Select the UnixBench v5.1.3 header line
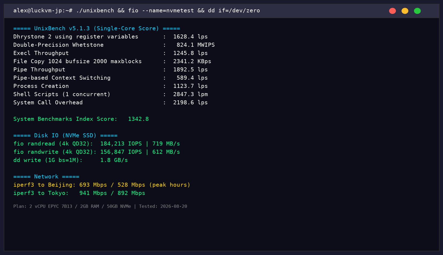The width and height of the screenshot is (443, 255). (97, 28)
